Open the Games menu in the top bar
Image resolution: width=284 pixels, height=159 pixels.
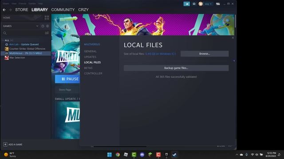(32, 4)
